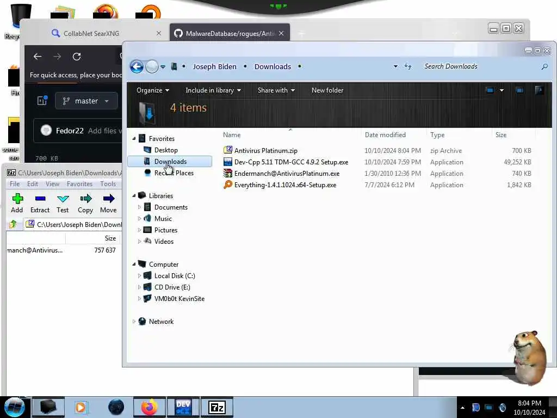Select Desktop in Favorites
557x418 pixels.
click(x=166, y=150)
